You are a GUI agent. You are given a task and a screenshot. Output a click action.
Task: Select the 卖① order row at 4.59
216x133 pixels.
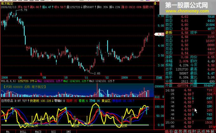(x=190, y=29)
